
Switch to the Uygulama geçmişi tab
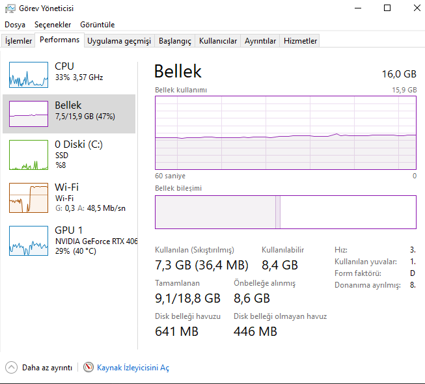tap(119, 41)
